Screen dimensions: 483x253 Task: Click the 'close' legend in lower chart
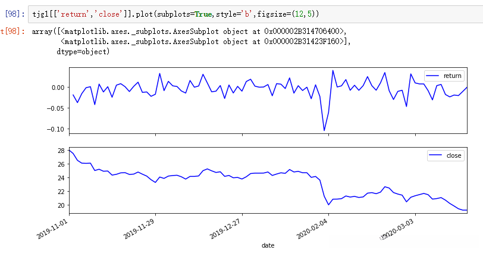[446, 155]
